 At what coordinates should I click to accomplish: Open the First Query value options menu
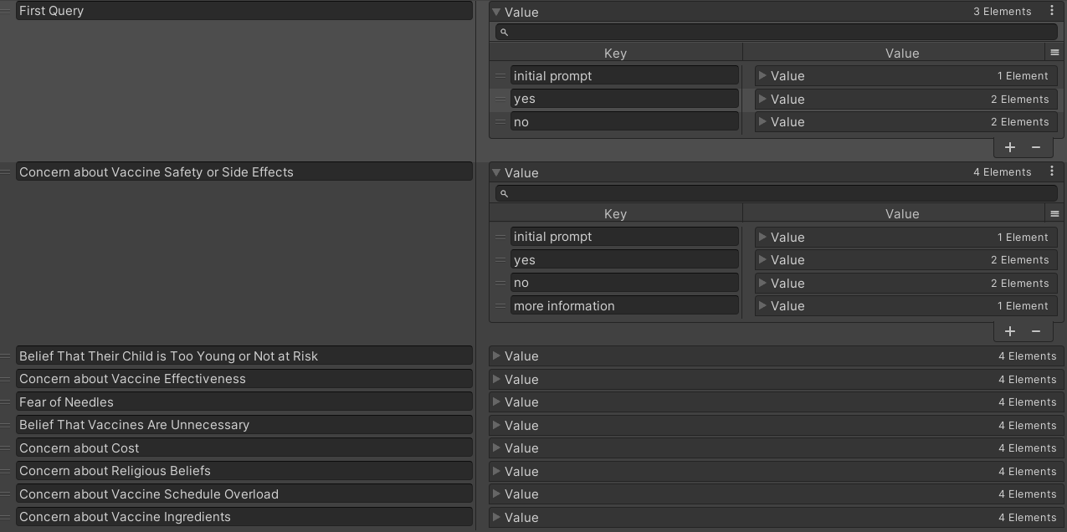(x=1051, y=11)
